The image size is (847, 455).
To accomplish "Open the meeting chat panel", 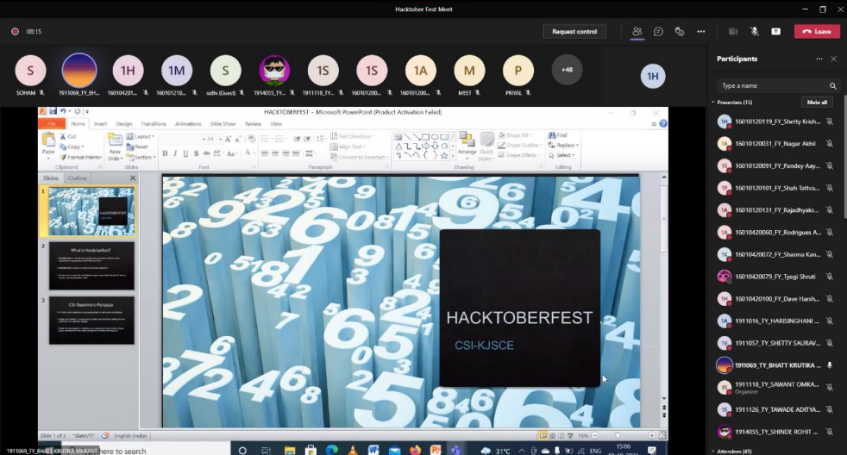I will 658,32.
